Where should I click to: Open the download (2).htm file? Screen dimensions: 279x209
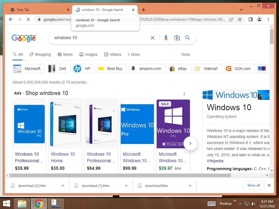32,186
